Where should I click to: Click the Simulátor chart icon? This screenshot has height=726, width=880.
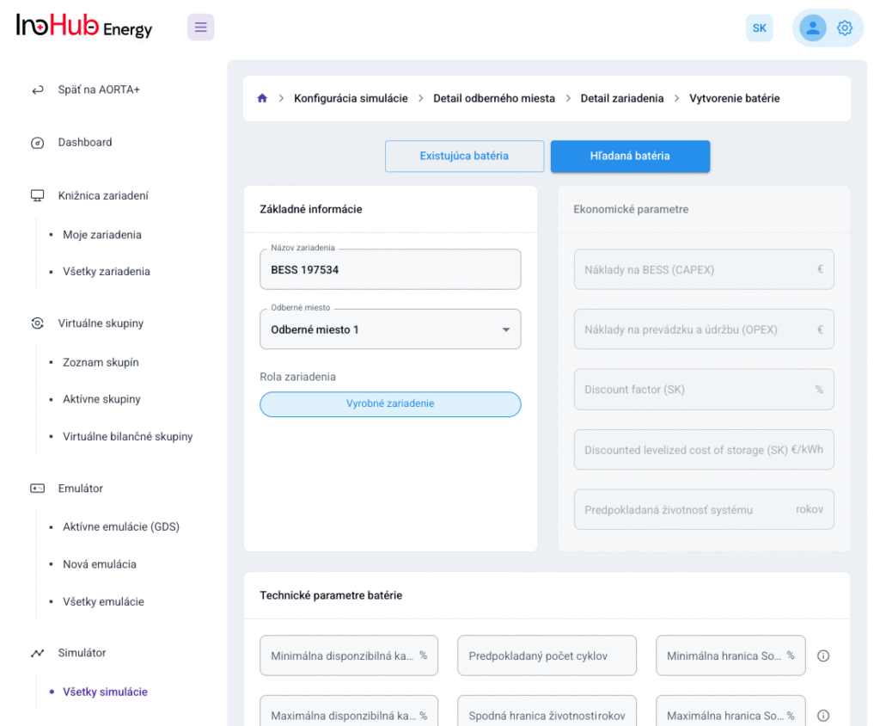pos(37,653)
